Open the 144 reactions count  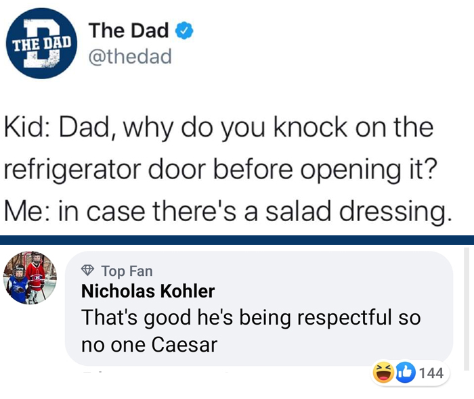431,373
